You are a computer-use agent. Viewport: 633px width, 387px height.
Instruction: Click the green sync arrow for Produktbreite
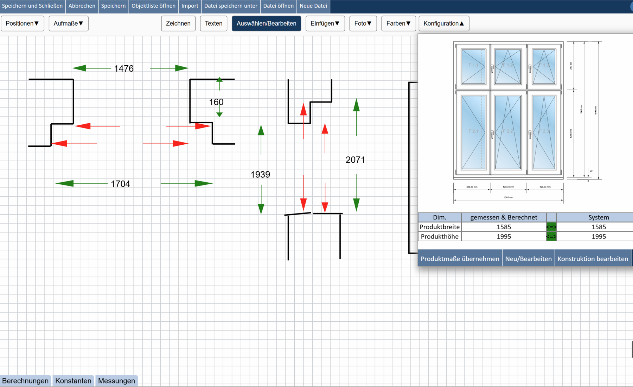[551, 227]
